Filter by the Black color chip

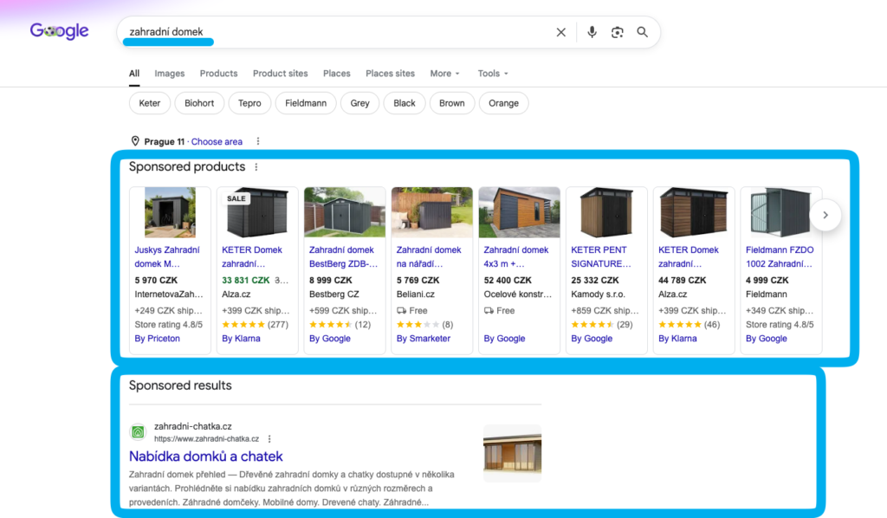point(405,103)
